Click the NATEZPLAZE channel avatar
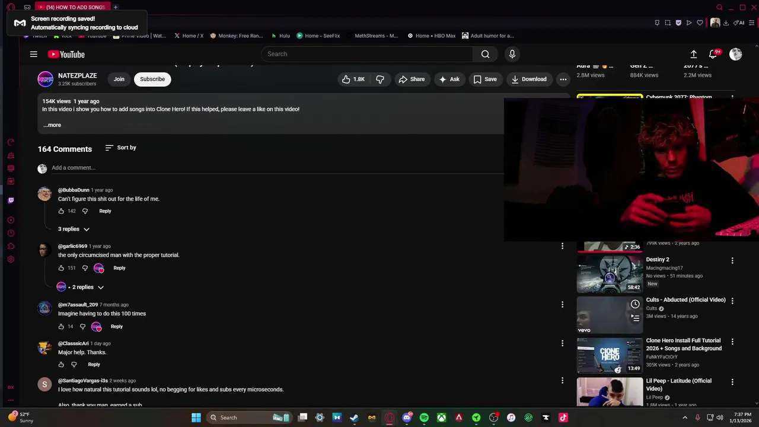759x427 pixels. coord(45,79)
